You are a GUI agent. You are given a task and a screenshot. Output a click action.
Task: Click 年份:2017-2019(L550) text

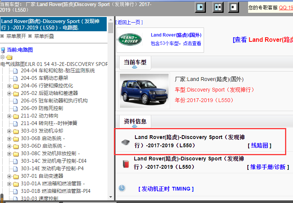(204, 100)
